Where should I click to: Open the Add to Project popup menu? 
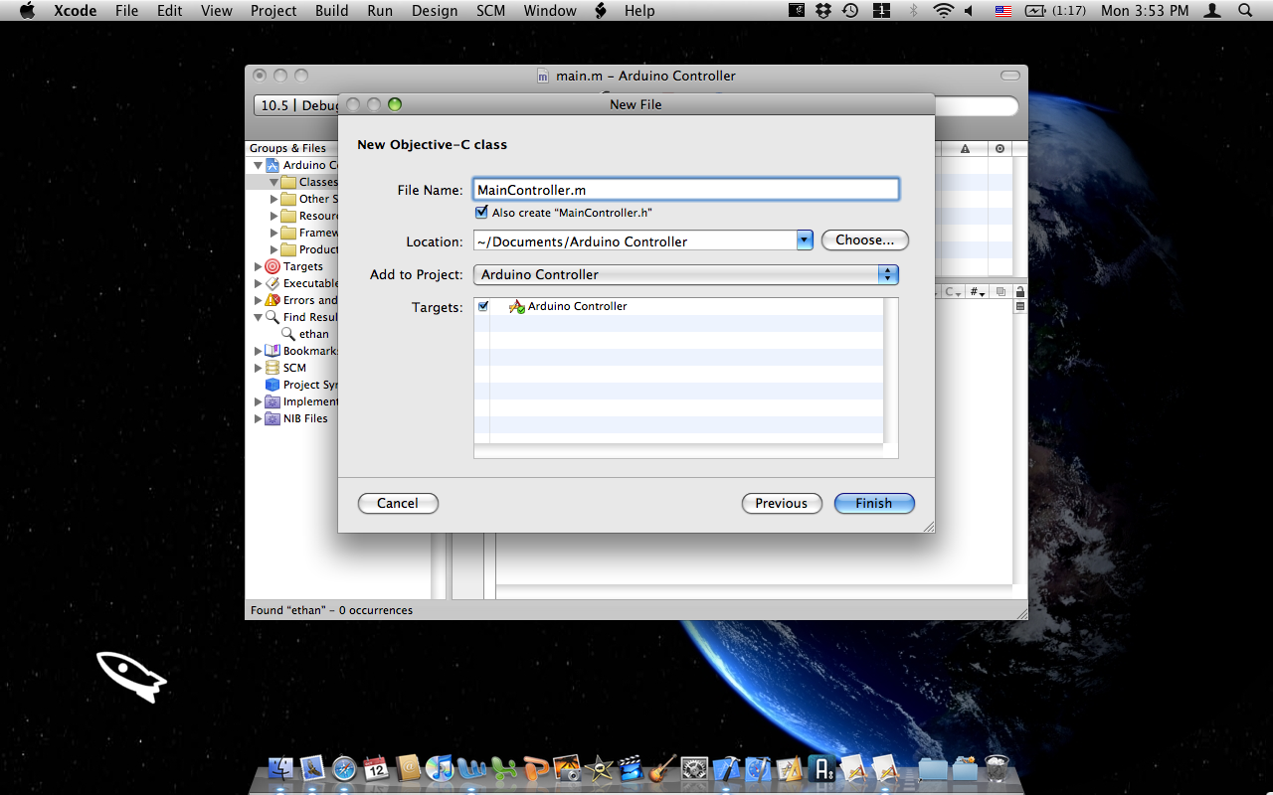tap(686, 274)
